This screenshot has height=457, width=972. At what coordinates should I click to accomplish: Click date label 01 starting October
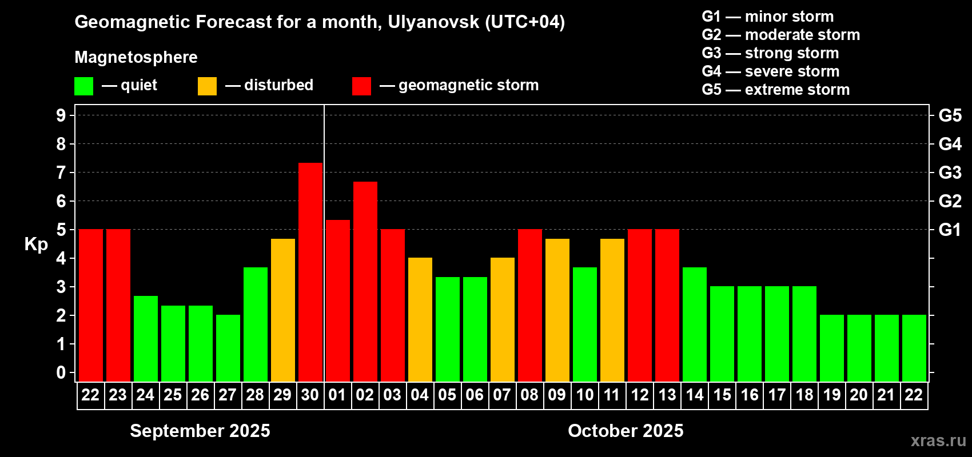[337, 395]
